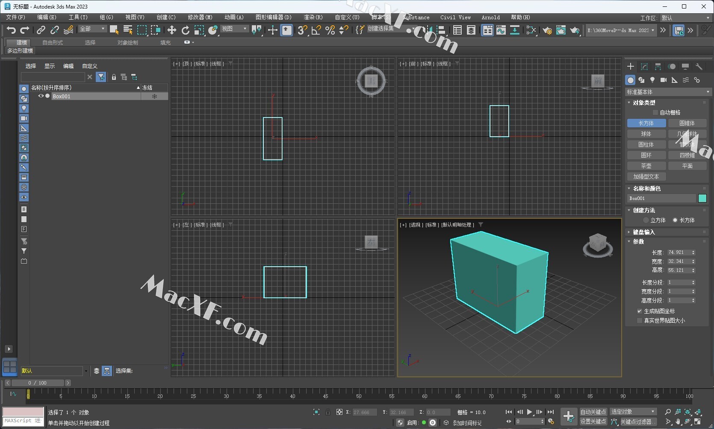Switch to the 自由形式 ribbon tab

(x=53, y=42)
